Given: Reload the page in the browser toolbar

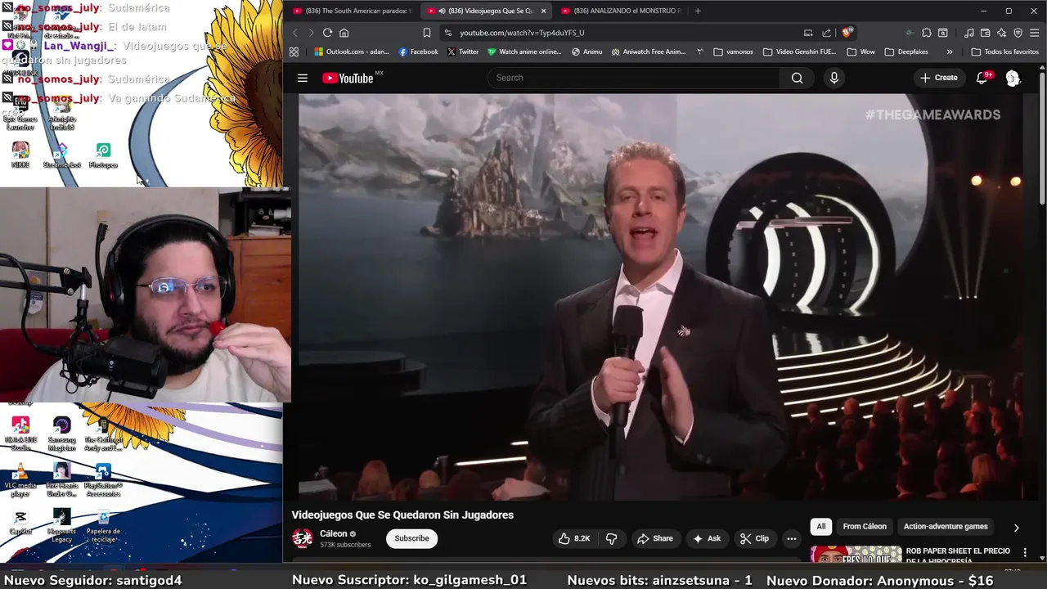Looking at the screenshot, I should coord(327,33).
